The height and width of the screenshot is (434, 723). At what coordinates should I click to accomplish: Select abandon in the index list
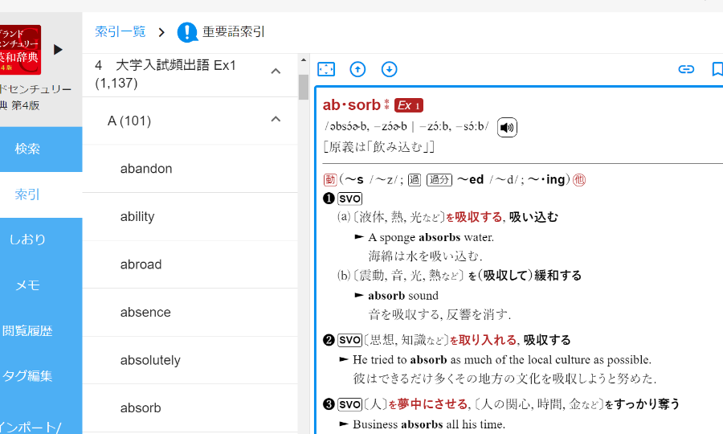pos(190,169)
